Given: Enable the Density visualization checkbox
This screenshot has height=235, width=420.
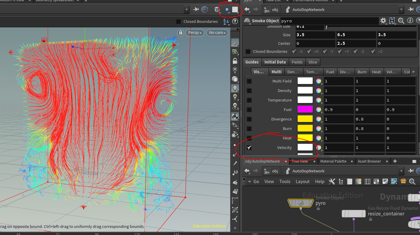Looking at the screenshot, I should pos(249,90).
